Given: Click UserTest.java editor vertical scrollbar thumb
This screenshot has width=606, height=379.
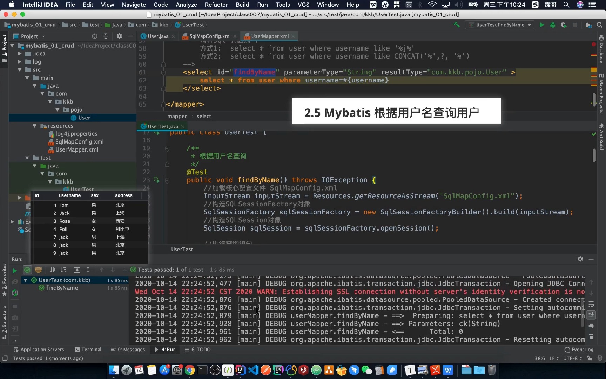Looking at the screenshot, I should click(594, 155).
